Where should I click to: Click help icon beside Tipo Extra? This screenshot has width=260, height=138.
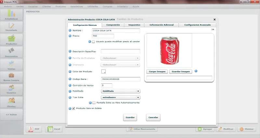click(x=70, y=97)
